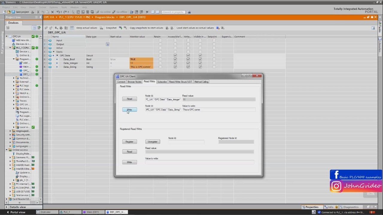383x215 pixels.
Task: Collapse the Online access tree node
Action: click(x=7, y=150)
